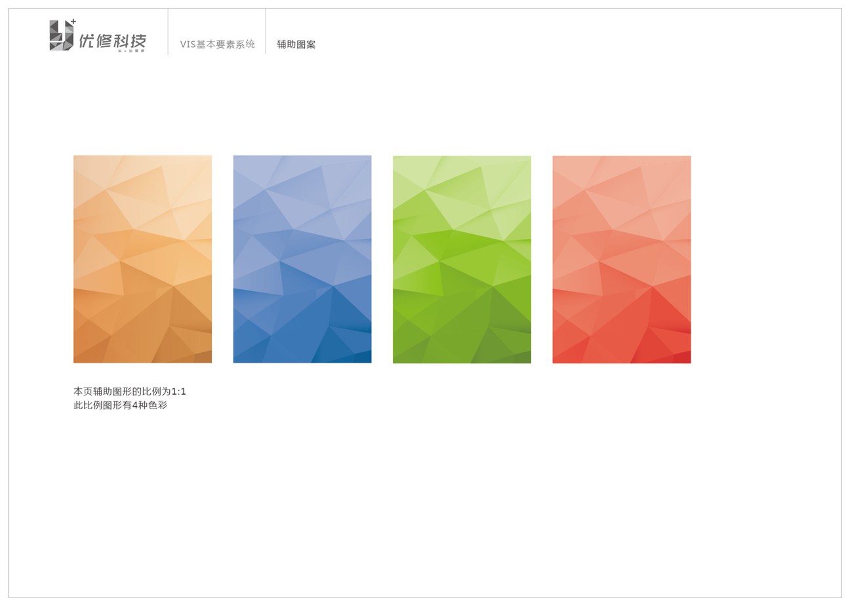Click the vertical divider left of 辅助图案
The image size is (850, 606).
coord(266,31)
